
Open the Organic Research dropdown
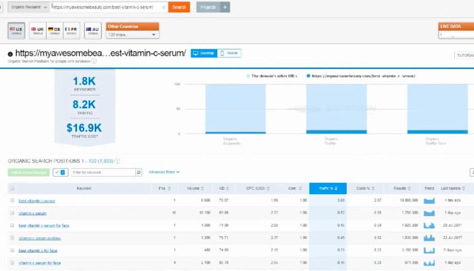(x=29, y=7)
